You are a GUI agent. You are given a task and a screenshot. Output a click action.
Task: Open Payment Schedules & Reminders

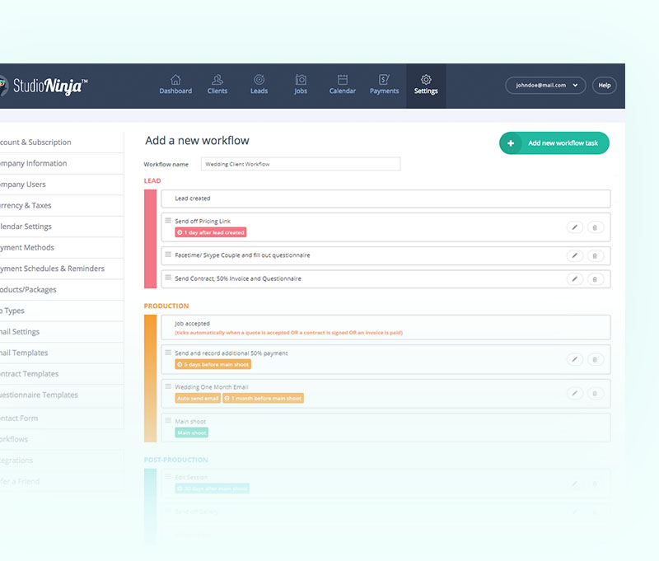point(62,269)
